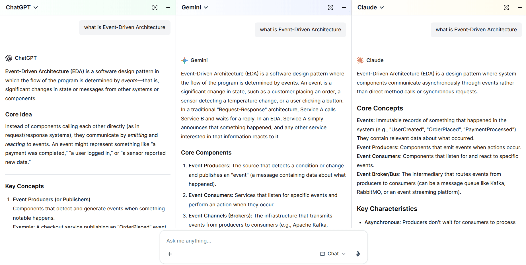
Task: Collapse the Claude panel with minus icon
Action: pos(519,7)
